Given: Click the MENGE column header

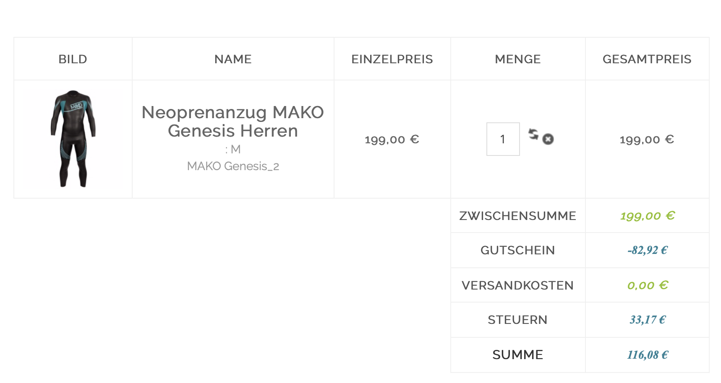Looking at the screenshot, I should 517,59.
